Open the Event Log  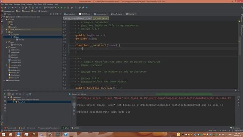[x=235, y=128]
